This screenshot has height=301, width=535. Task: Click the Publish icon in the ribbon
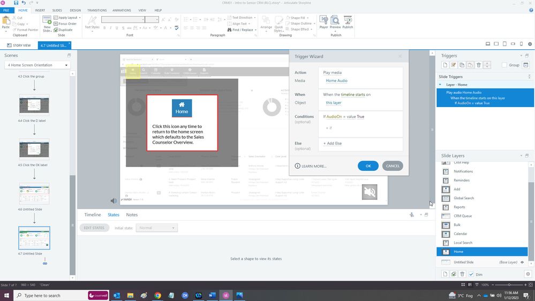pos(348,21)
